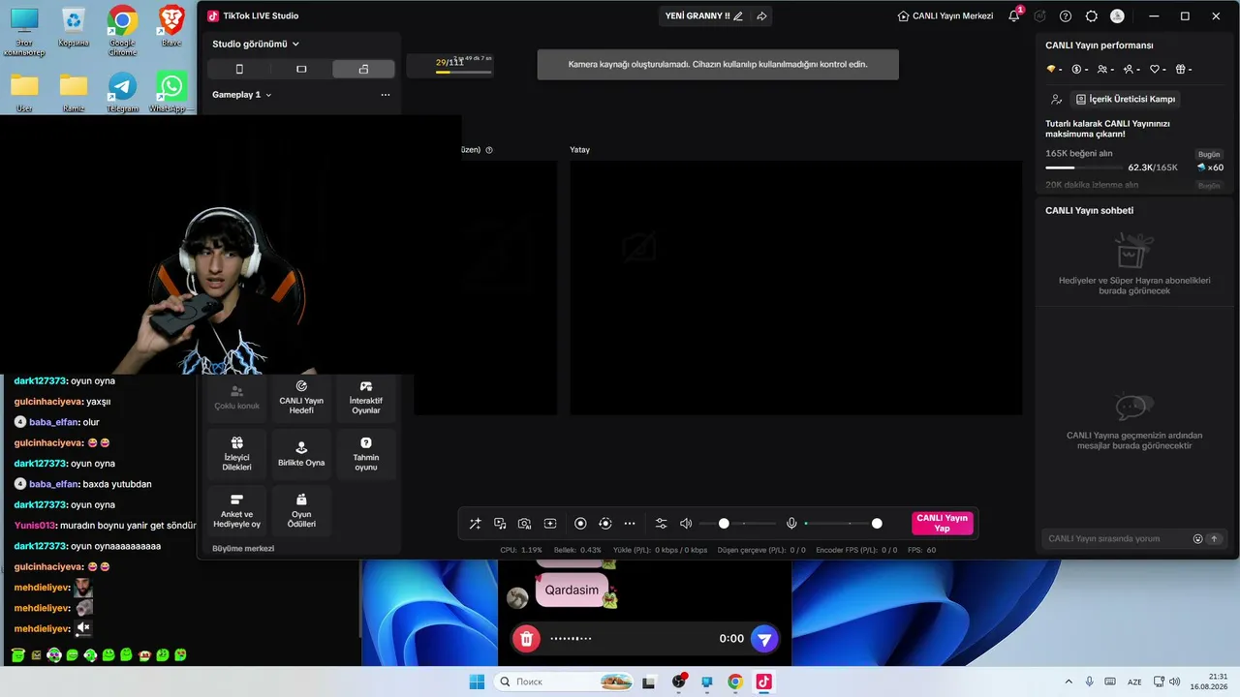Image resolution: width=1240 pixels, height=697 pixels.
Task: Send the chat comment with arrow button
Action: (1214, 538)
